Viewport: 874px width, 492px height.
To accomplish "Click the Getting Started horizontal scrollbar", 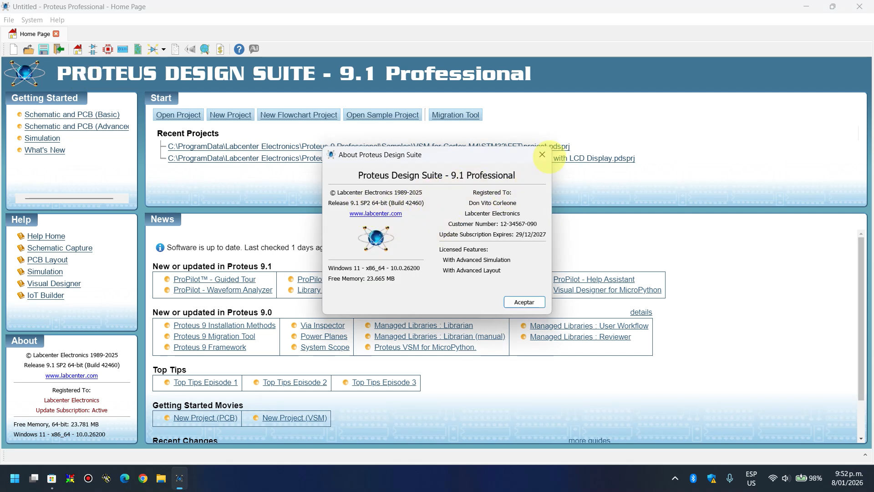I will (69, 198).
